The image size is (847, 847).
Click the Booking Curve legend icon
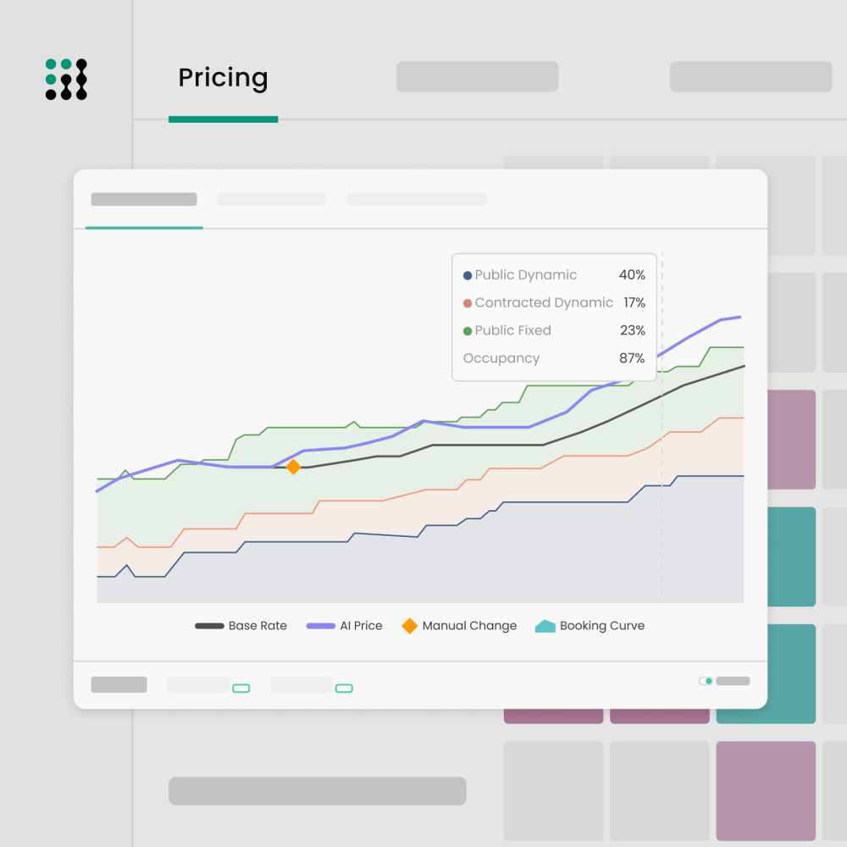545,626
